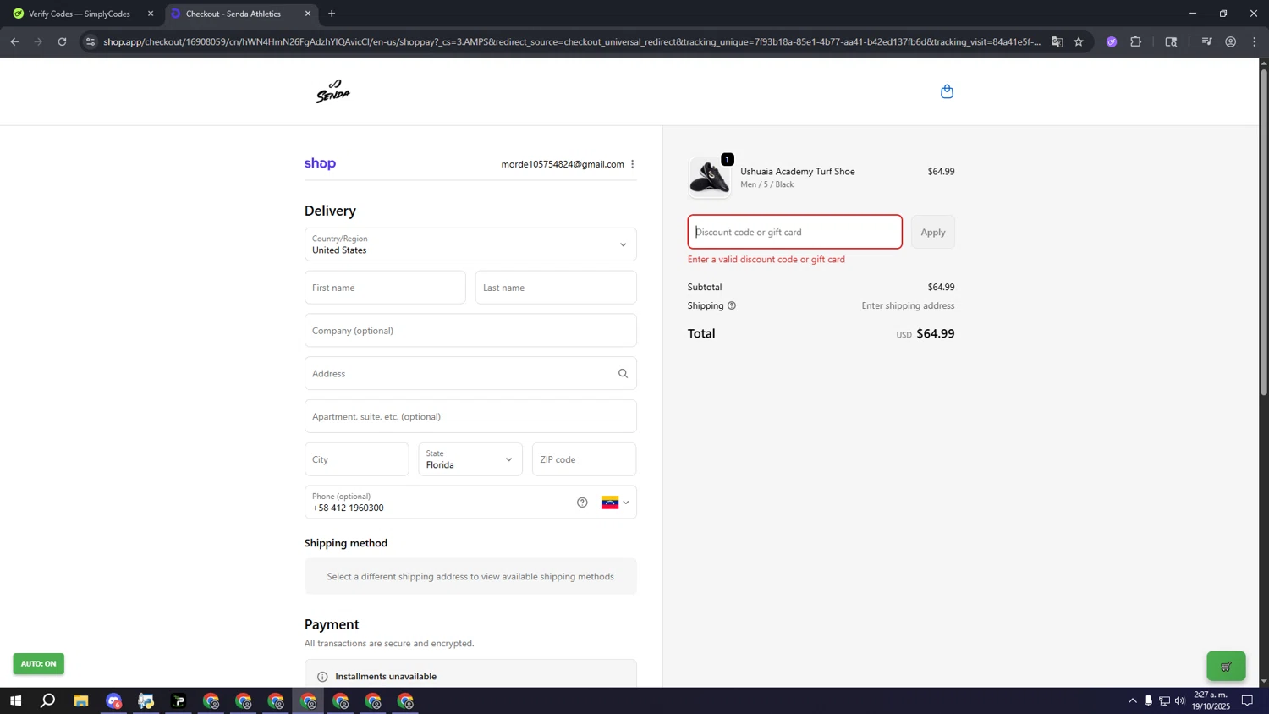Image resolution: width=1269 pixels, height=714 pixels.
Task: Click the Ushuaia Academy Turf Shoe product name
Action: [x=798, y=172]
